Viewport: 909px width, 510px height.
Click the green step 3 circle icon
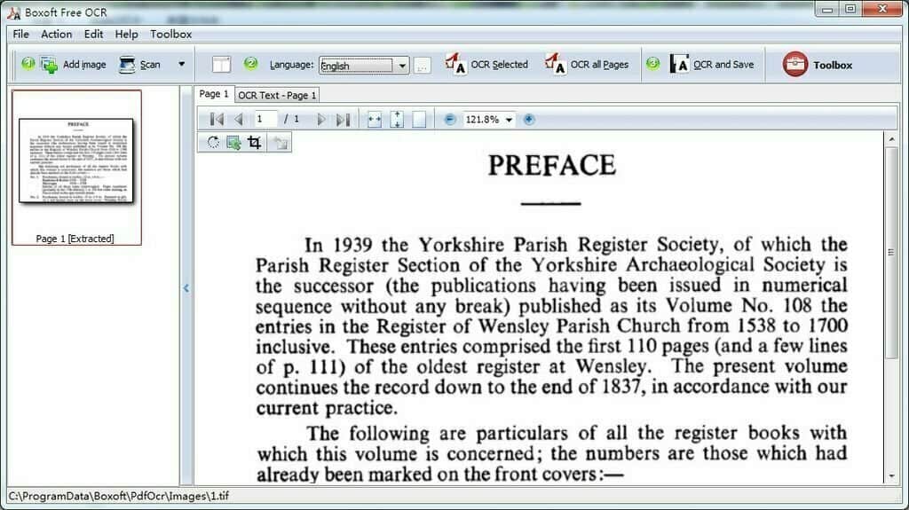652,63
